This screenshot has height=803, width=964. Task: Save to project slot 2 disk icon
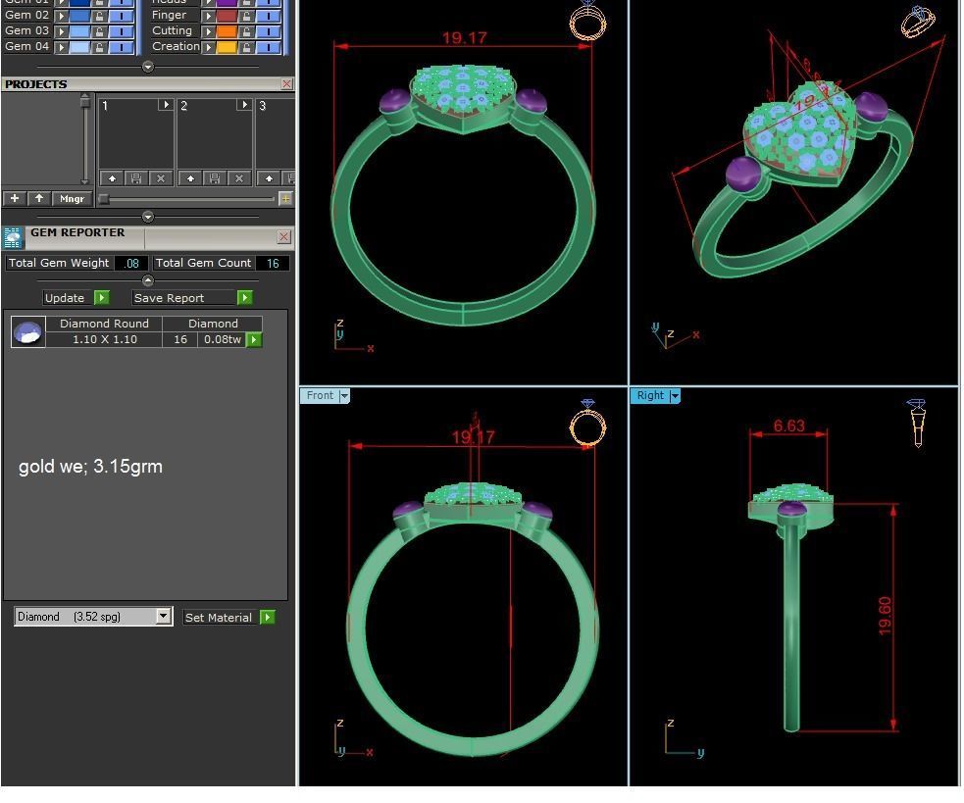[215, 178]
